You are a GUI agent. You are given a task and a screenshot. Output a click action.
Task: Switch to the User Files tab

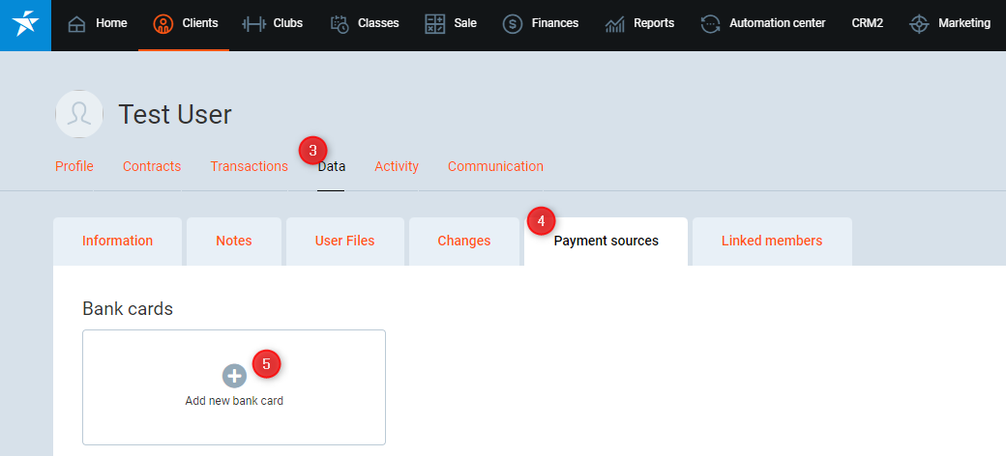344,241
